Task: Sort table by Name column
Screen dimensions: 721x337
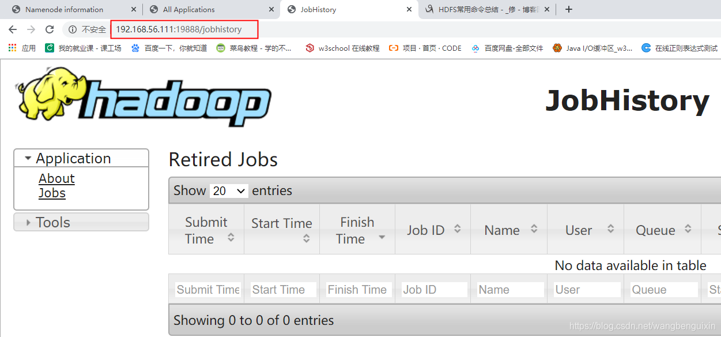Action: pyautogui.click(x=509, y=230)
